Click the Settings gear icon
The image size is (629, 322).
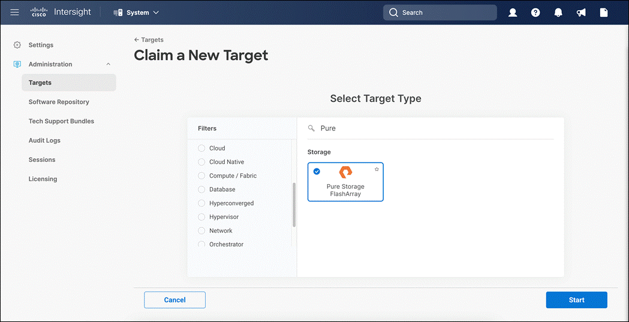click(x=17, y=45)
